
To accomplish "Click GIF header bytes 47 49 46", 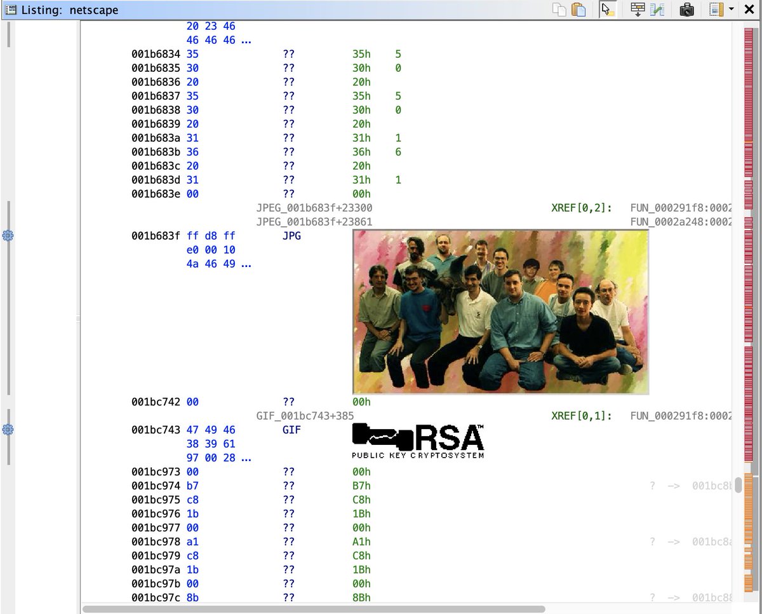I will pyautogui.click(x=211, y=430).
